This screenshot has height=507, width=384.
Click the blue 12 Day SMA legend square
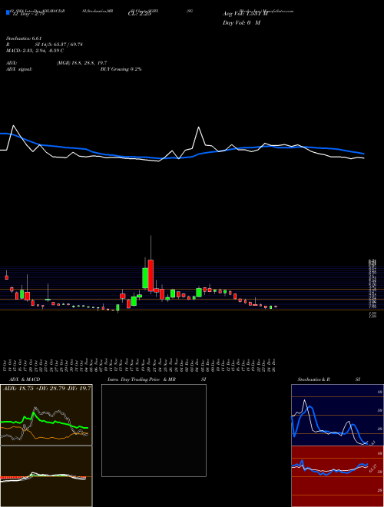8,12
